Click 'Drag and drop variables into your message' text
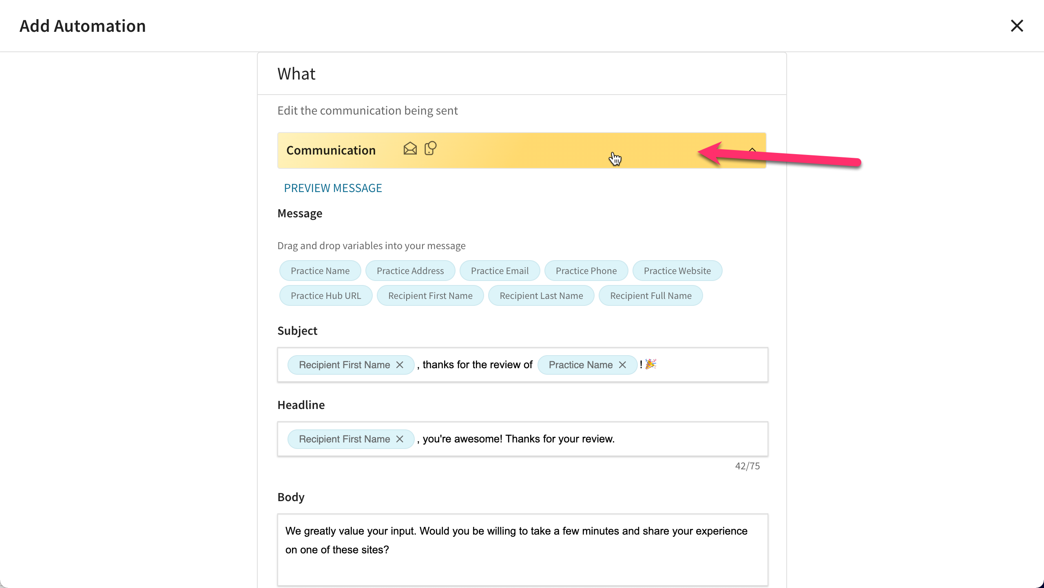The width and height of the screenshot is (1044, 588). click(371, 245)
